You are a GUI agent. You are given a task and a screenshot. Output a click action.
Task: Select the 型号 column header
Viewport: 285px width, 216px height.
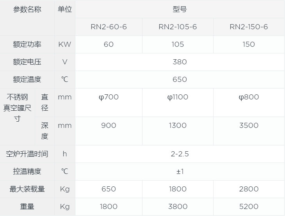pyautogui.click(x=180, y=9)
